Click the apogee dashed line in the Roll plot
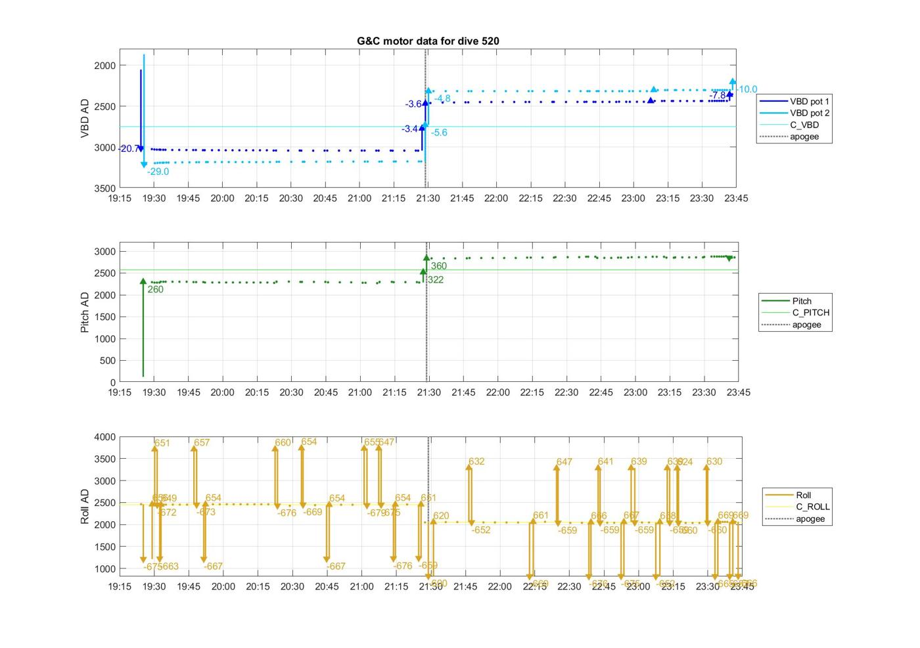This screenshot has width=920, height=648. pyautogui.click(x=428, y=507)
